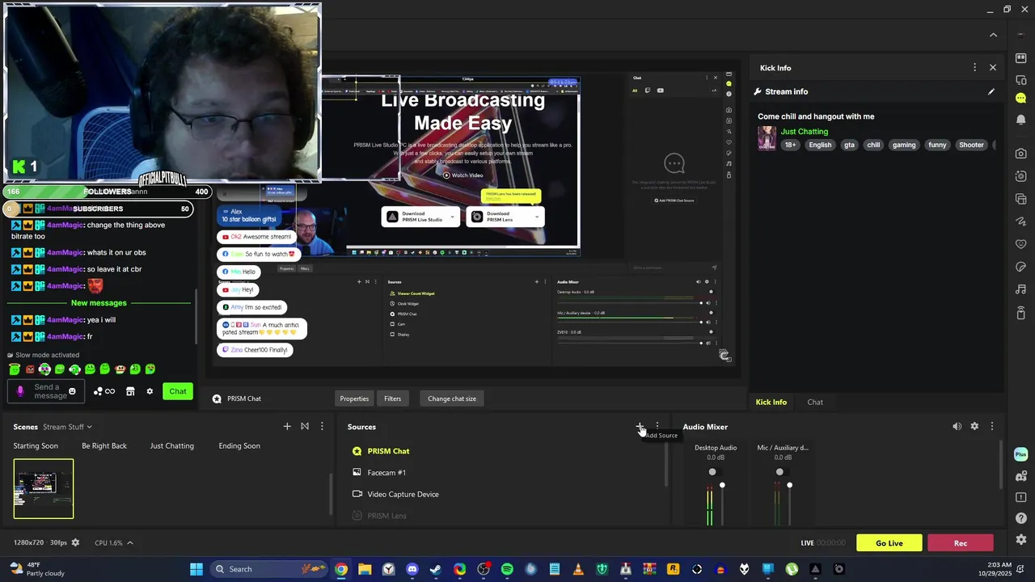The width and height of the screenshot is (1035, 582).
Task: Open the sticker icon in right sidebar
Action: [x=1020, y=267]
